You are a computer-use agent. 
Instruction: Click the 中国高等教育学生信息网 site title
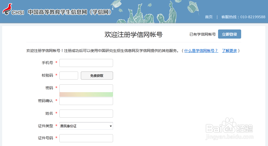(x=70, y=12)
